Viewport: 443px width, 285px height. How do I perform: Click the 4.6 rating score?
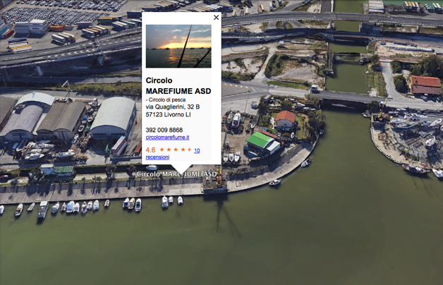(150, 150)
